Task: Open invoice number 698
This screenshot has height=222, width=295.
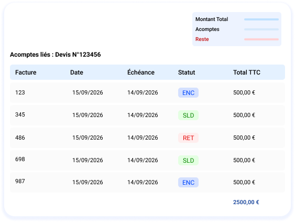Action: pyautogui.click(x=20, y=159)
